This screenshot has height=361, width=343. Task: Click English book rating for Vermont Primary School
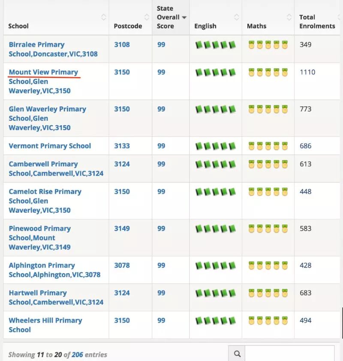coord(216,146)
